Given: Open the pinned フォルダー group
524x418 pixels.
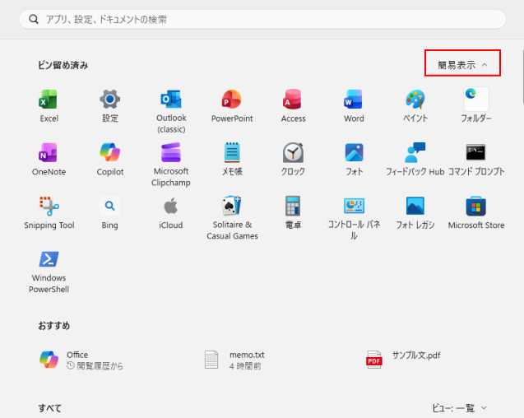Looking at the screenshot, I should [x=475, y=106].
